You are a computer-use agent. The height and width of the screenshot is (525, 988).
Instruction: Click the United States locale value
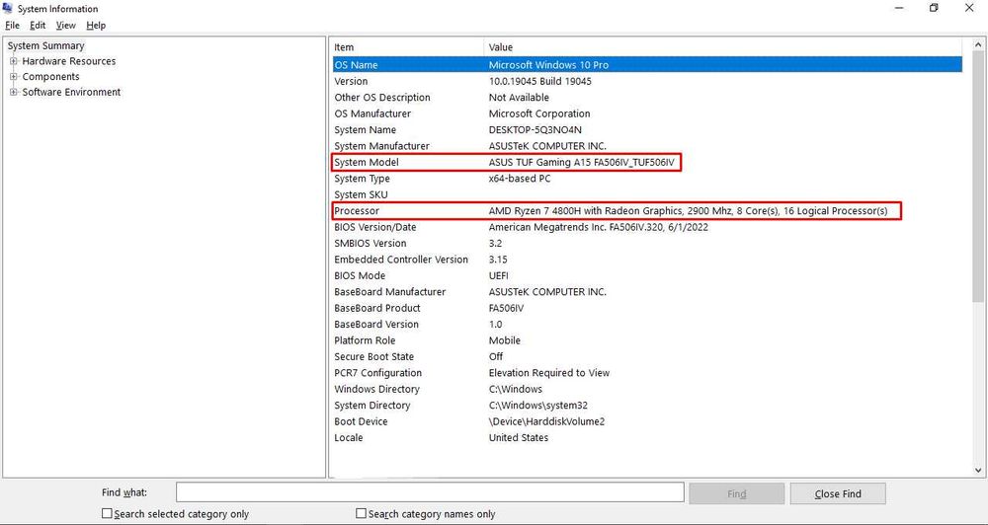tap(519, 438)
